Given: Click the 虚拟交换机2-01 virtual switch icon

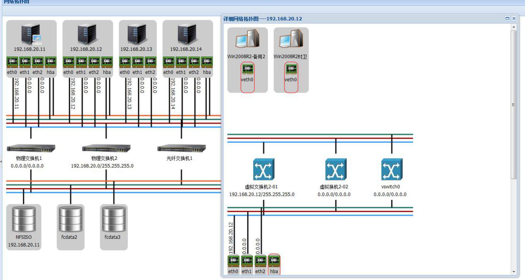Looking at the screenshot, I should click(264, 169).
